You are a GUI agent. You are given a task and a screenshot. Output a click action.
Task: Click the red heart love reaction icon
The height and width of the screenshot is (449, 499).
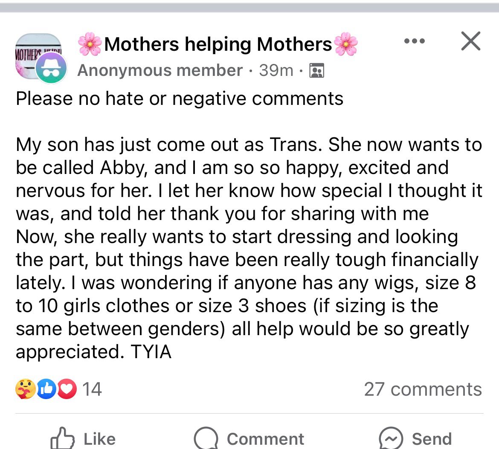point(66,389)
